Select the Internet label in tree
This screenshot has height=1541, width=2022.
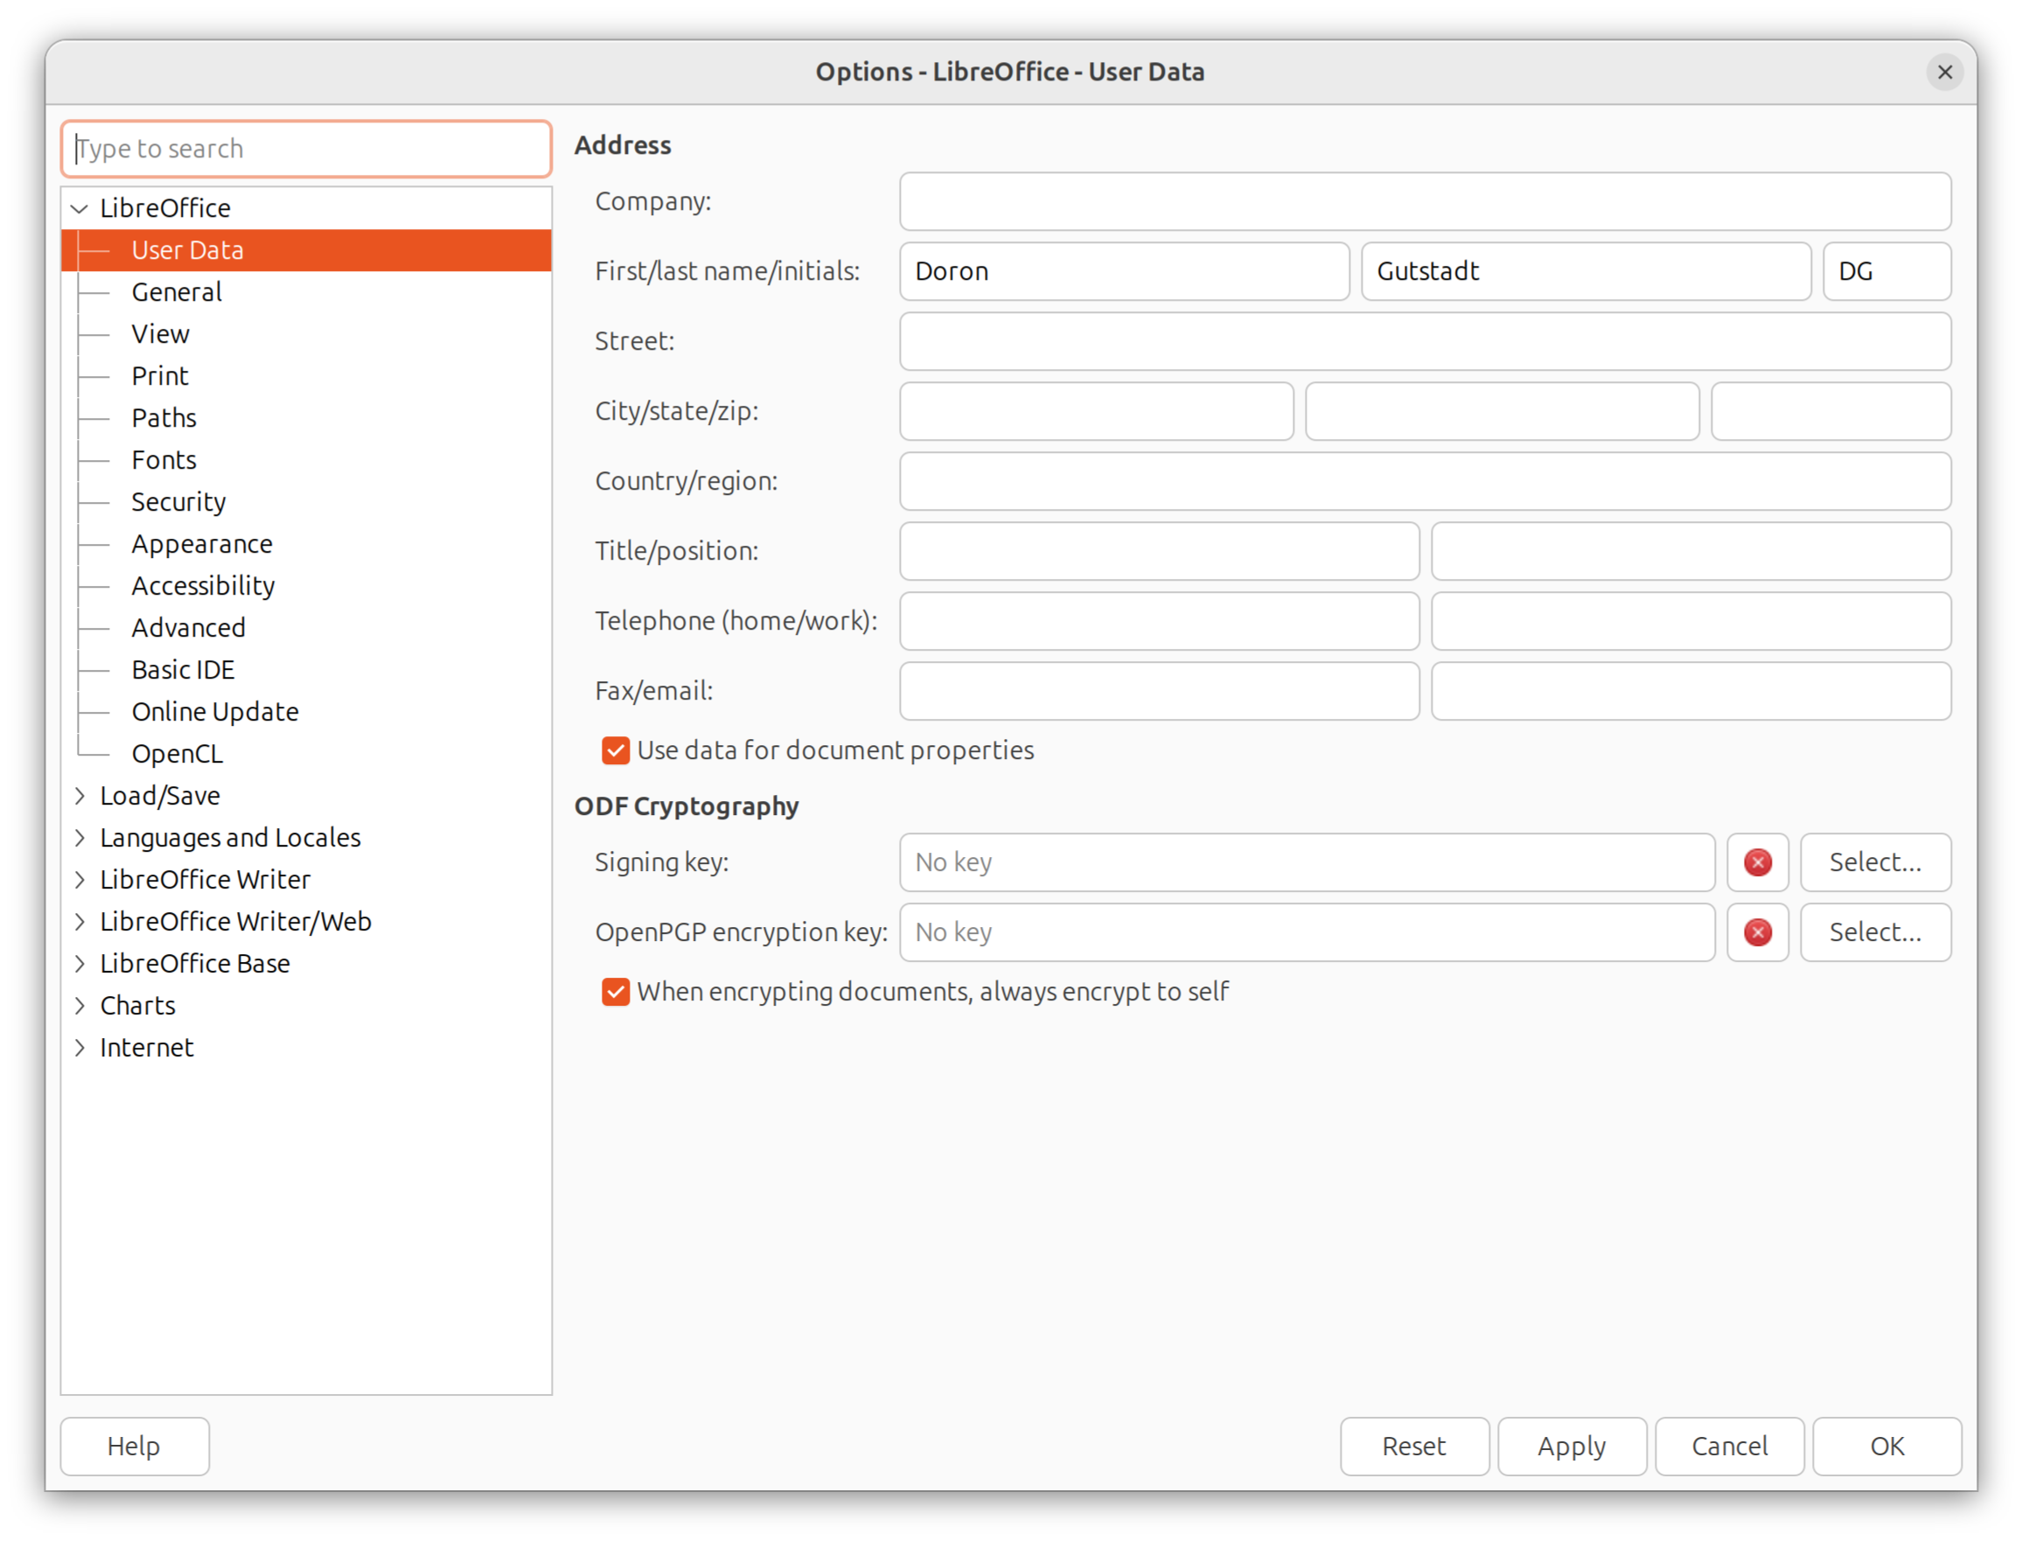click(x=147, y=1048)
